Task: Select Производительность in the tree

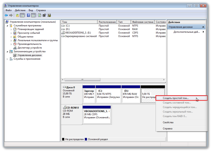Action: (x=29, y=44)
